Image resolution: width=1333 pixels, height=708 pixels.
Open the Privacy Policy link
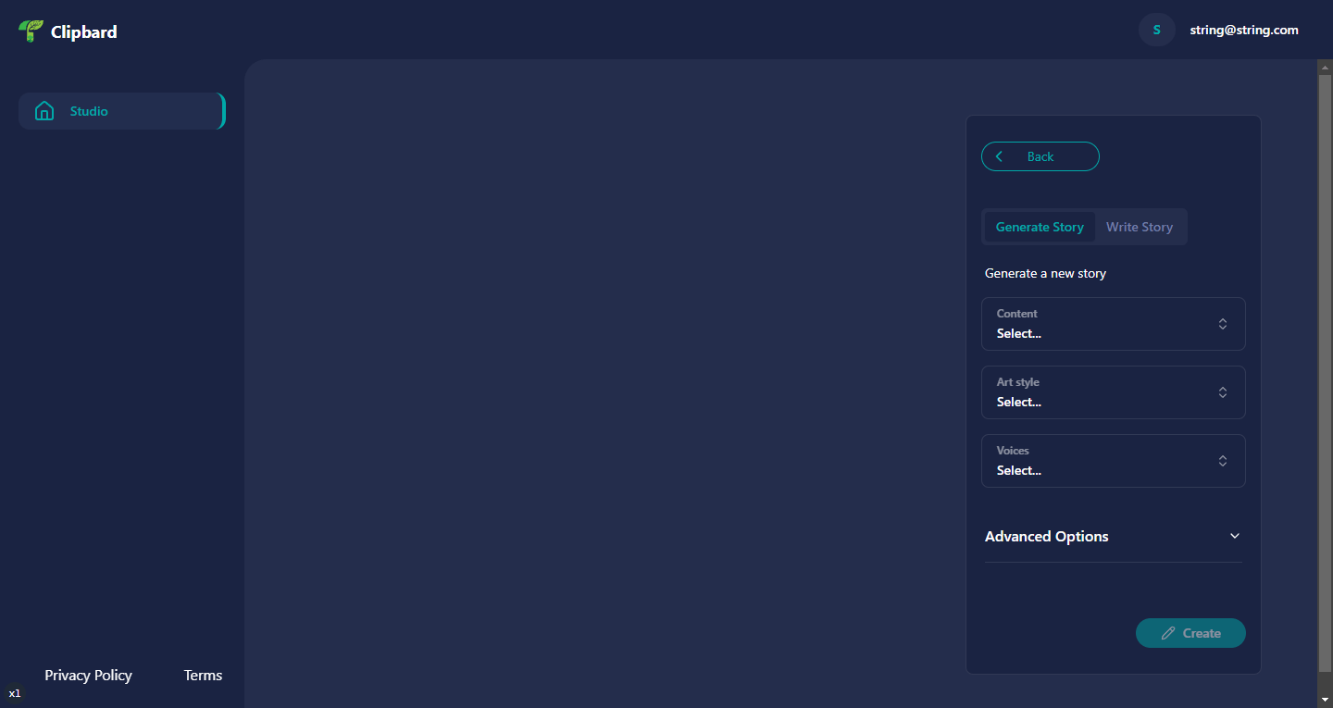[x=88, y=675]
